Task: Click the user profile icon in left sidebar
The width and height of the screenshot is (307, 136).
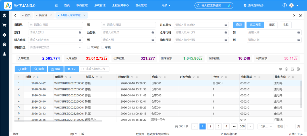Action: tap(4, 15)
